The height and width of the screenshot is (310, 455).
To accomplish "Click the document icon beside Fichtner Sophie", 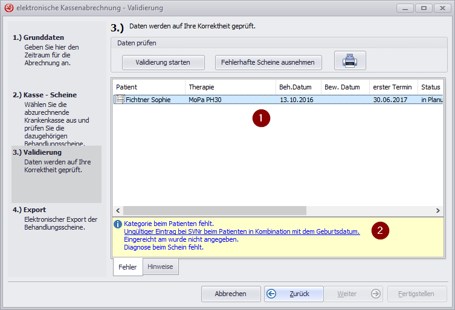I will 120,100.
